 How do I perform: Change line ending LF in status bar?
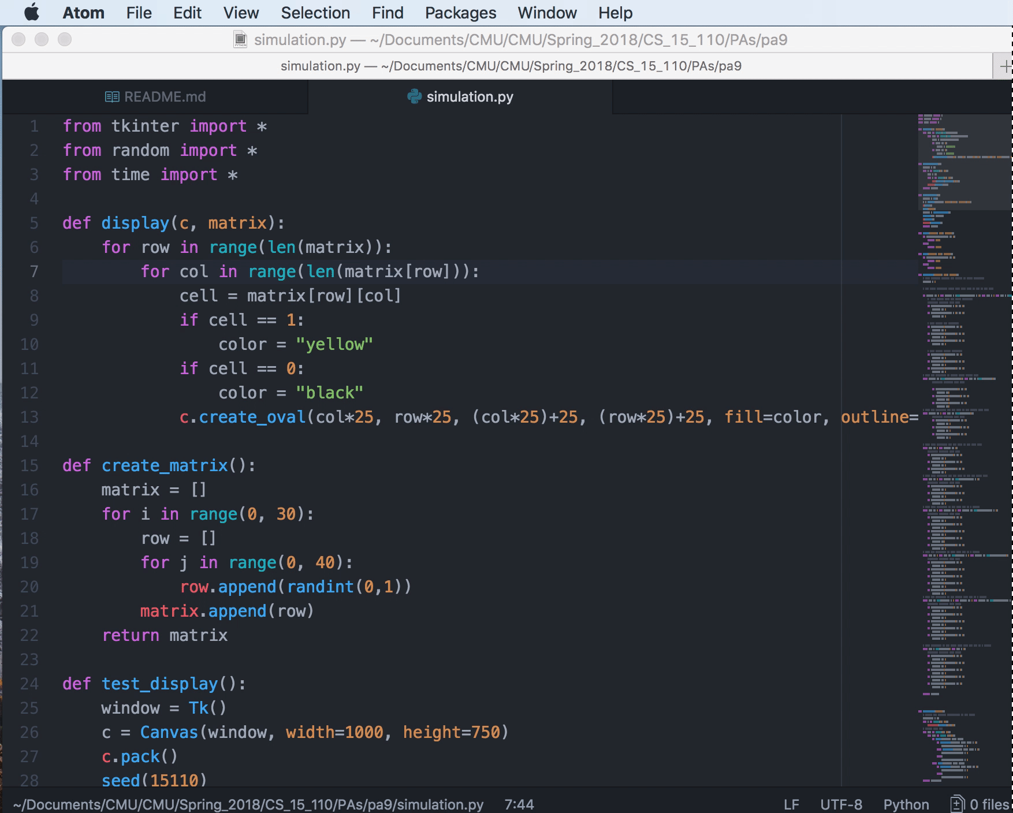tap(791, 804)
